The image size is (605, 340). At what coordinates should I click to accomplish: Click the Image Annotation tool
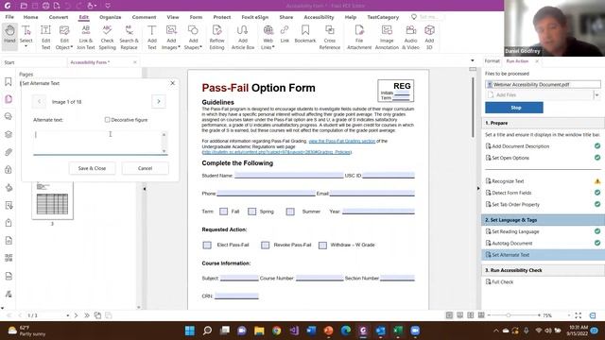point(387,37)
